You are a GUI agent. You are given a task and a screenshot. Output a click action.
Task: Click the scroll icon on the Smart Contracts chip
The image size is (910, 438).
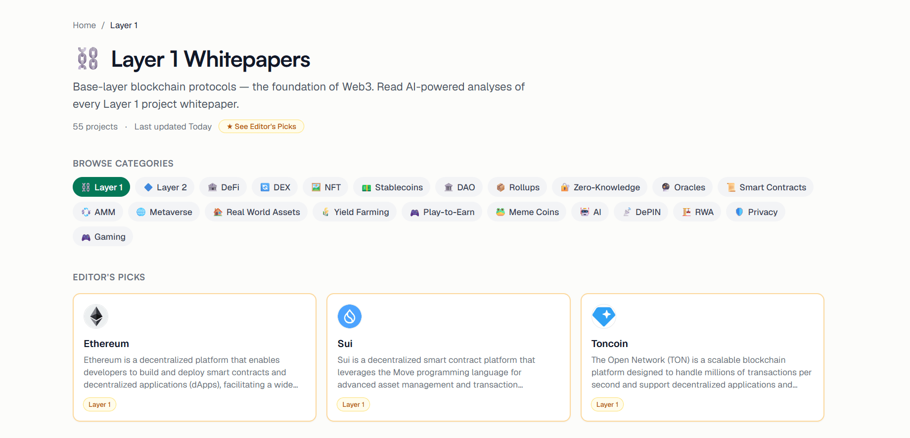[731, 187]
